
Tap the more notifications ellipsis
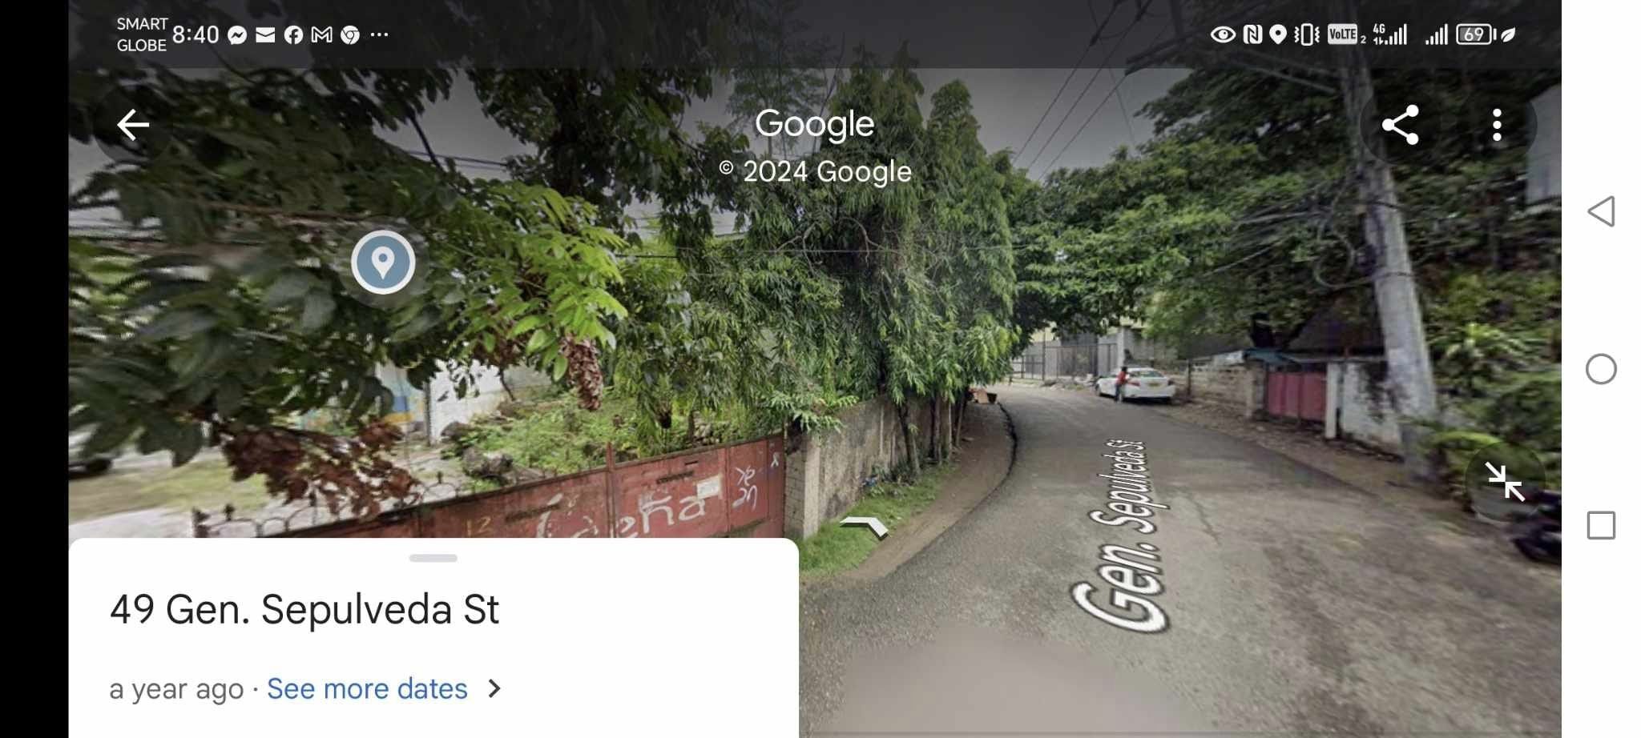[x=379, y=34]
